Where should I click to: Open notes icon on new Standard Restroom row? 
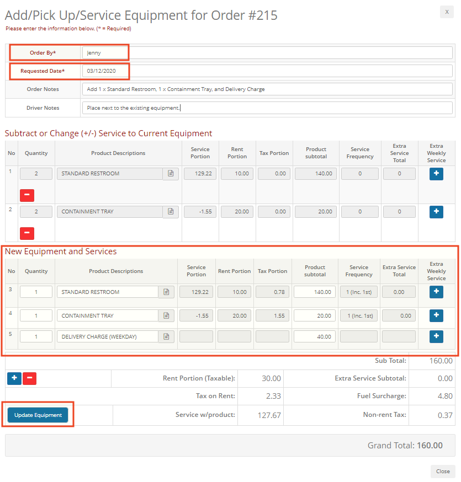pos(166,292)
